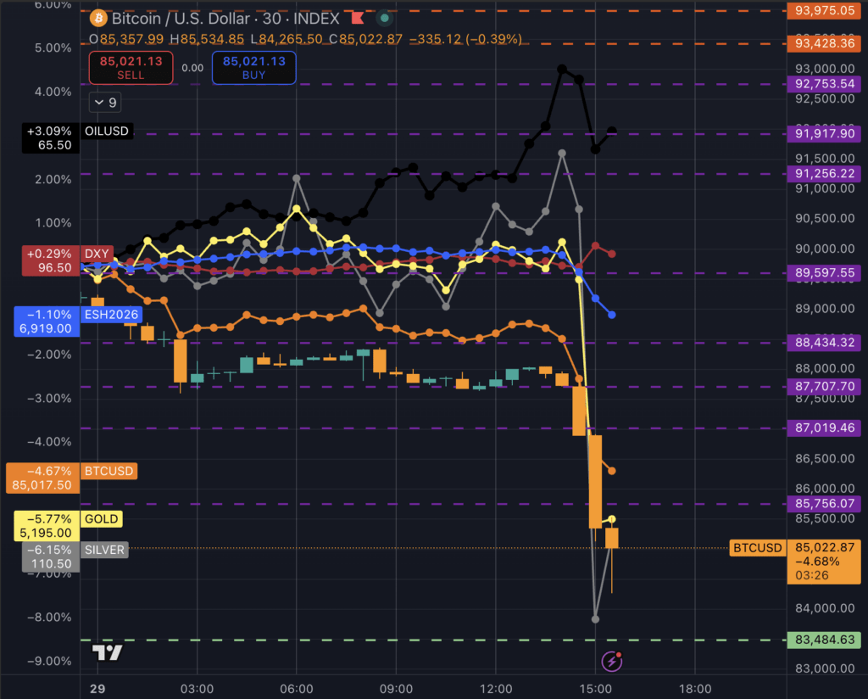Collapse the indicator list via the 9 chevron
This screenshot has width=868, height=699.
pyautogui.click(x=104, y=102)
